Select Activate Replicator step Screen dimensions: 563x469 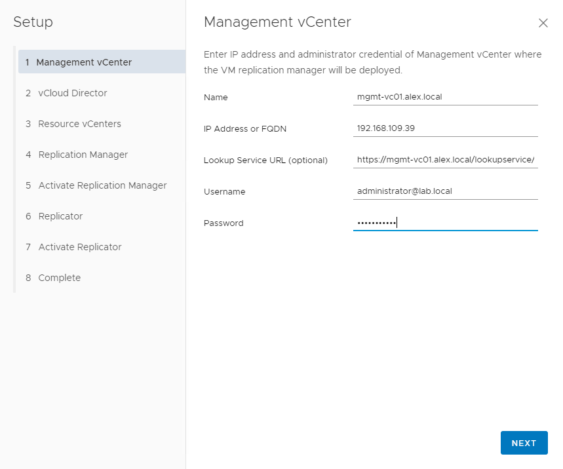click(x=80, y=247)
